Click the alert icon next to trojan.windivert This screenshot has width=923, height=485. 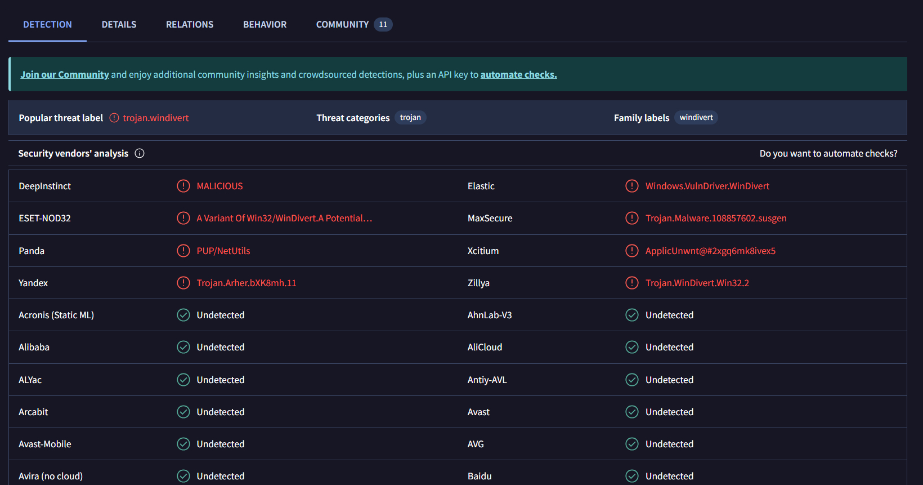[114, 118]
